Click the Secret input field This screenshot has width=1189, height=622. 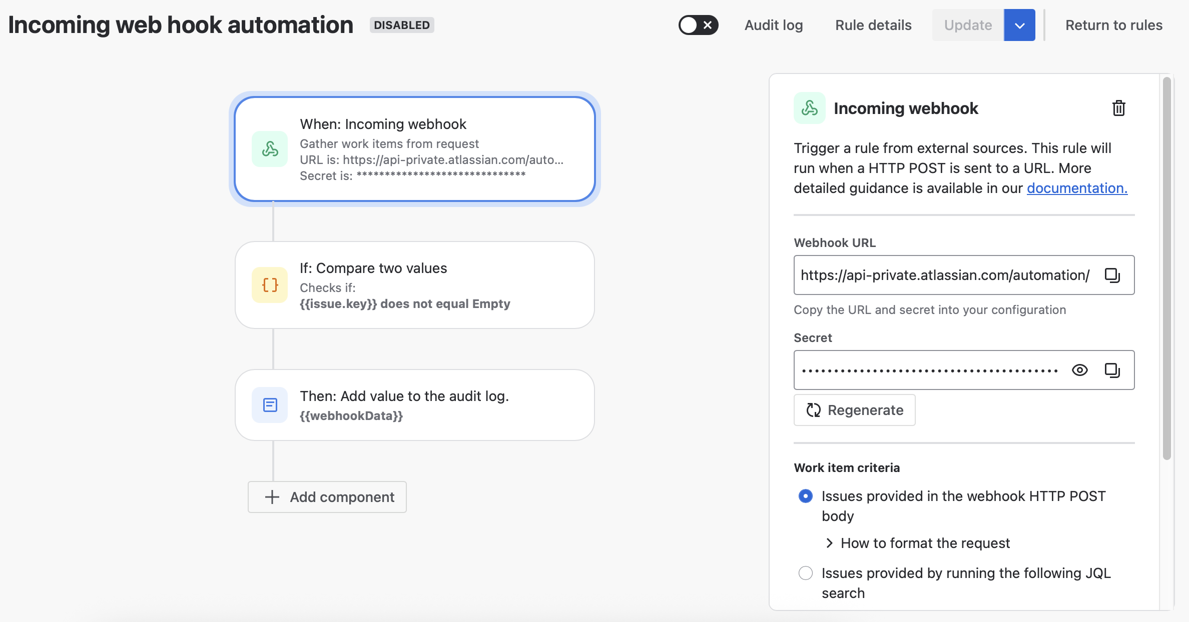[x=964, y=370]
